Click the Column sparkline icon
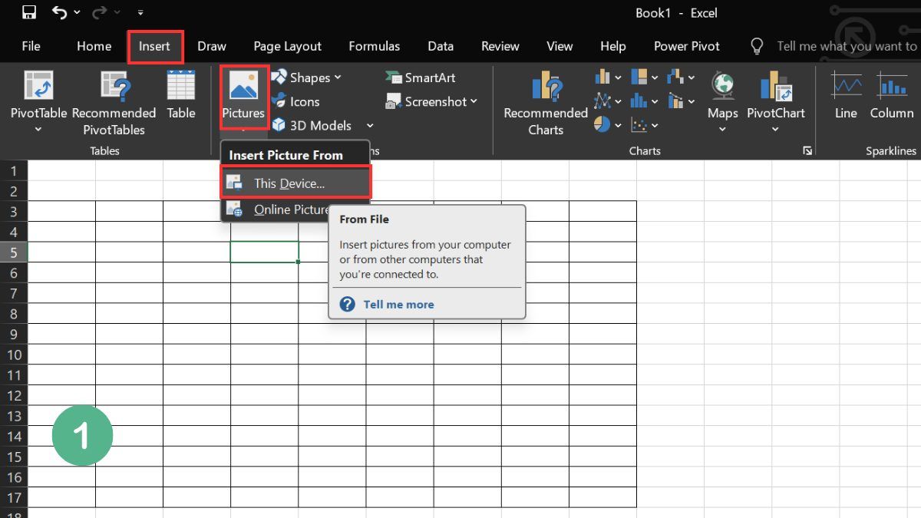Image resolution: width=921 pixels, height=518 pixels. (891, 96)
